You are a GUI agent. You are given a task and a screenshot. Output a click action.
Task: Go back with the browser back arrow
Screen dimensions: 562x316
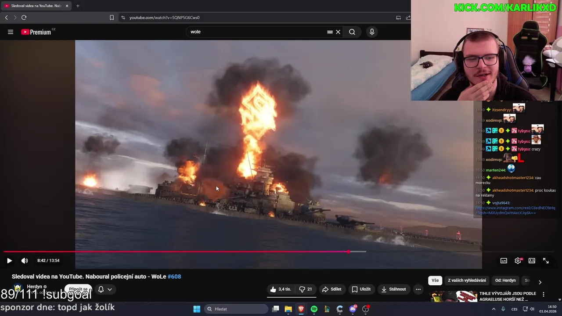coord(6,18)
